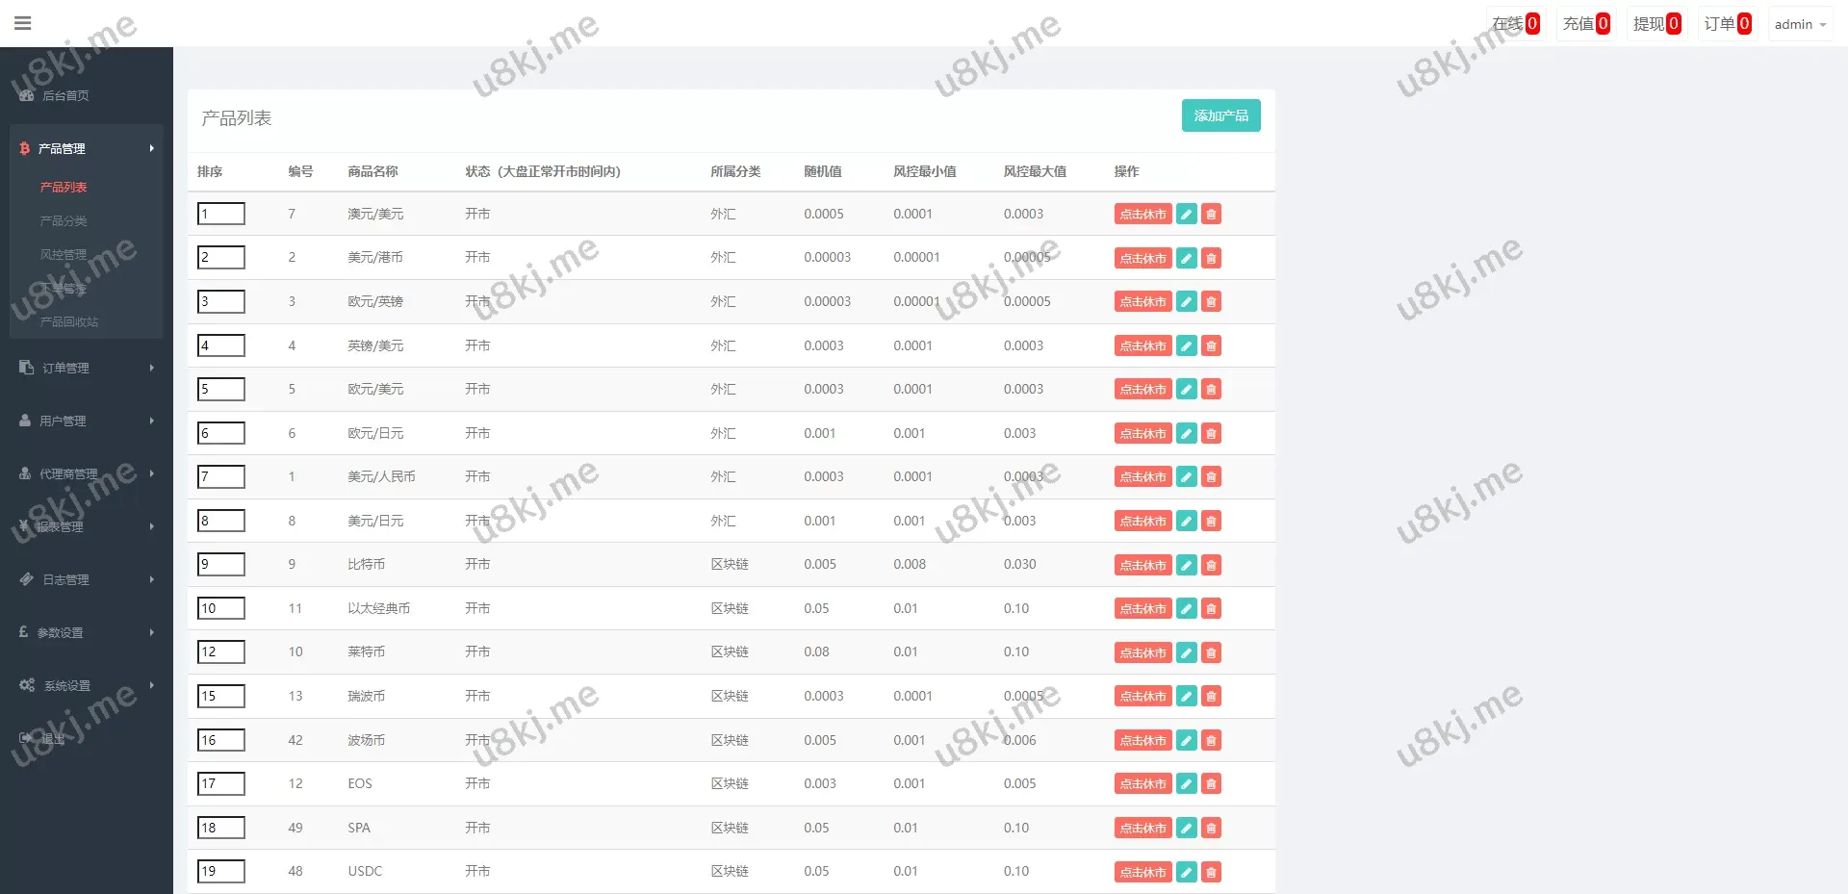This screenshot has height=894, width=1848.
Task: Expand 系统设置 sidebar menu
Action: [x=67, y=685]
